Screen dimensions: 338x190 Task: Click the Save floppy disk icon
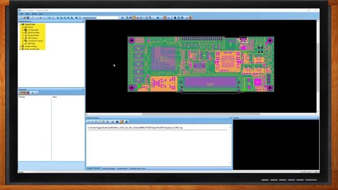coord(28,17)
